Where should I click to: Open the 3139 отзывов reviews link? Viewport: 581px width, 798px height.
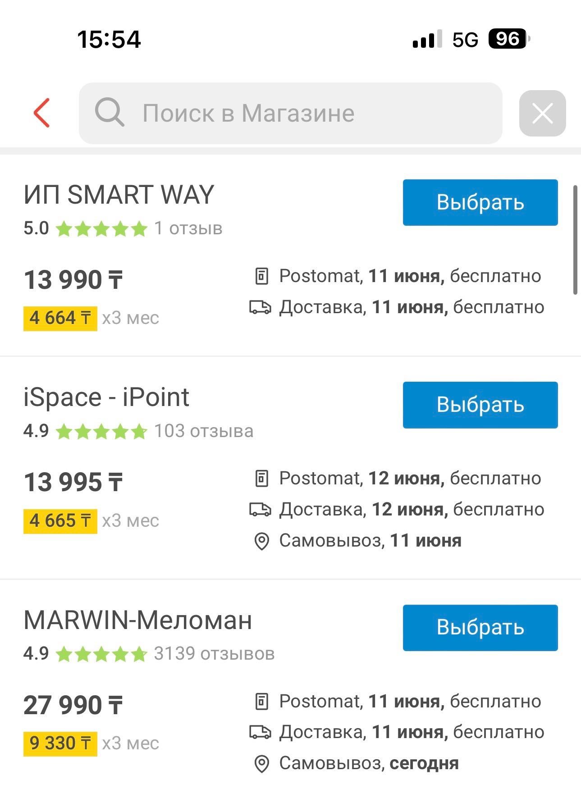214,653
